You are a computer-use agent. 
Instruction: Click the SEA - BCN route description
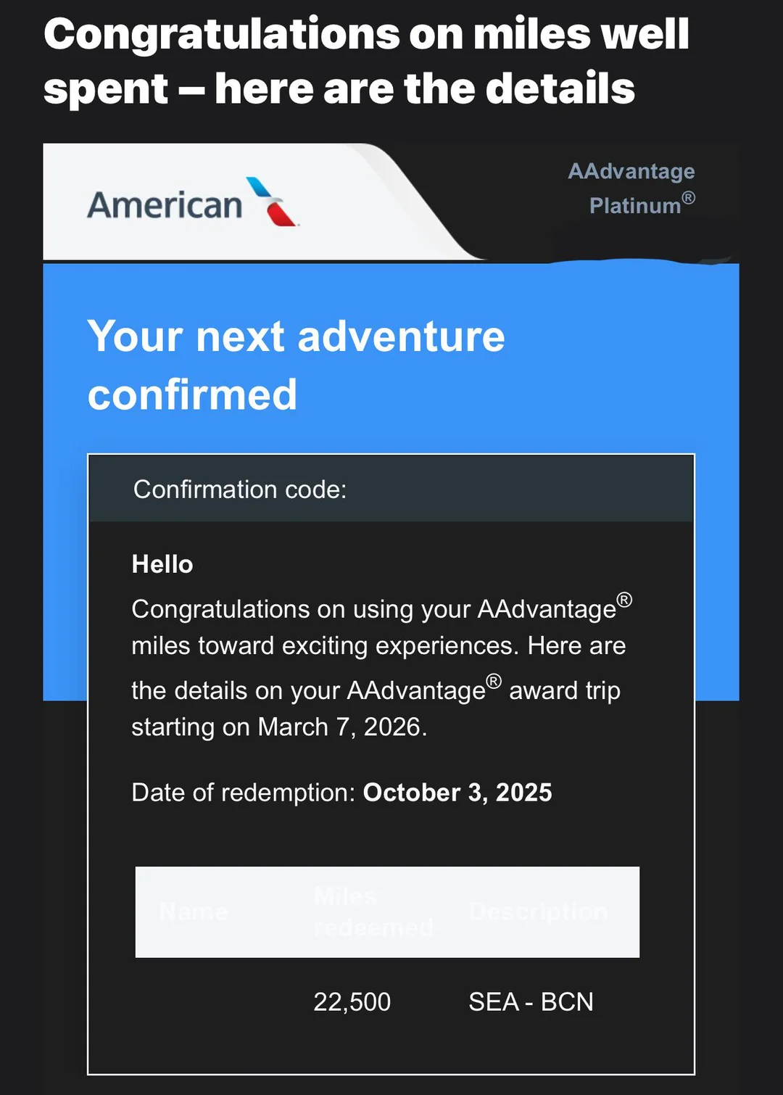tap(531, 1001)
